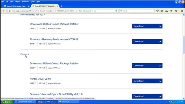This screenshot has height=104, width=185.
Task: Click the search magnifier icon
Action: click(x=121, y=11)
